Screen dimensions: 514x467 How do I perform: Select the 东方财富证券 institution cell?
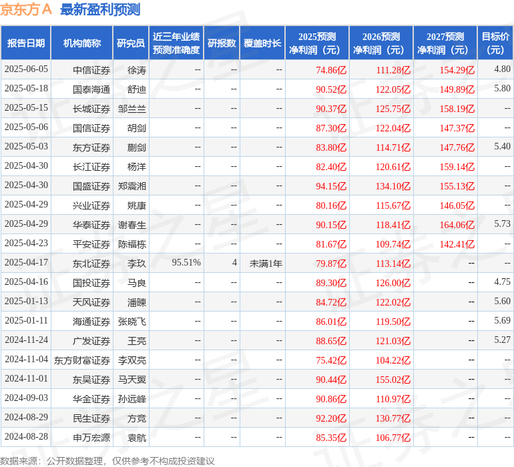pos(82,360)
